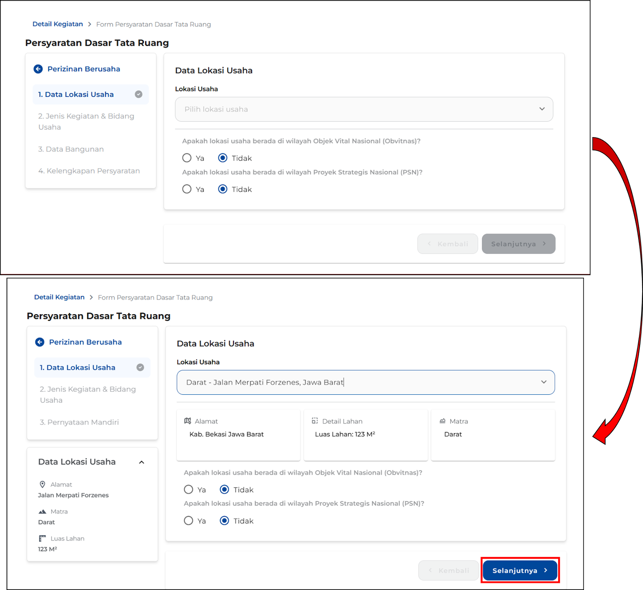
Task: Open the empty Pilih lokasi usaha dropdown
Action: (x=364, y=109)
